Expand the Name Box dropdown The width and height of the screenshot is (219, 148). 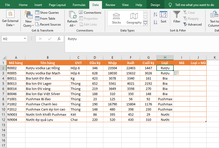(x=25, y=39)
